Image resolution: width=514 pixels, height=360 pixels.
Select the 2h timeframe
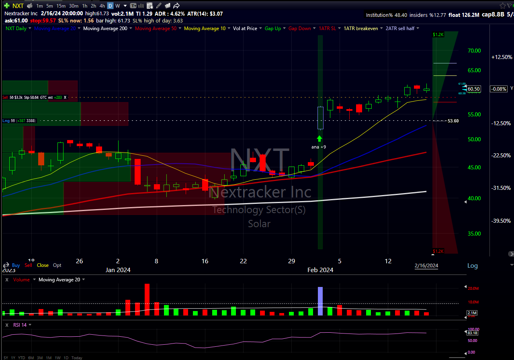click(93, 6)
